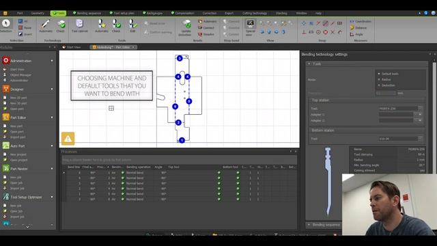Image resolution: width=437 pixels, height=246 pixels.
Task: Open the Compensation ribbon tab
Action: pos(183,13)
